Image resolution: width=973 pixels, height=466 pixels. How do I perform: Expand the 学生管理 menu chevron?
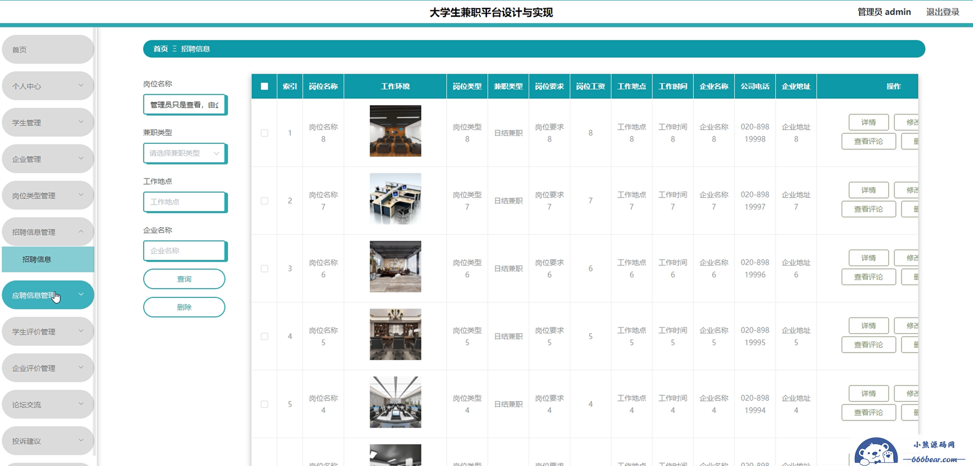81,122
